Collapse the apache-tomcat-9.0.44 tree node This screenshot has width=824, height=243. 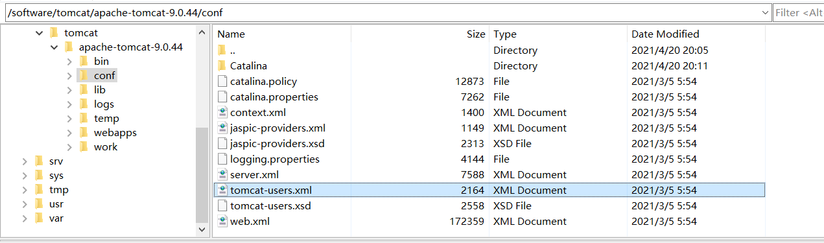point(54,47)
